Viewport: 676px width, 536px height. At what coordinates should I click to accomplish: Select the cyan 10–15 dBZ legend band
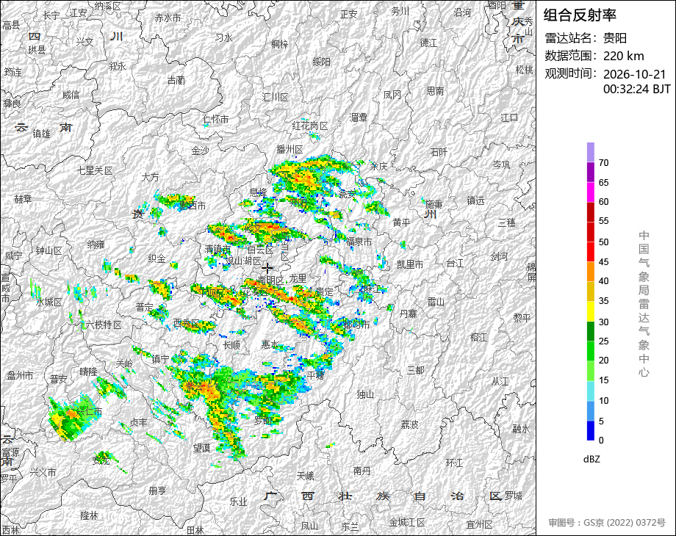591,391
